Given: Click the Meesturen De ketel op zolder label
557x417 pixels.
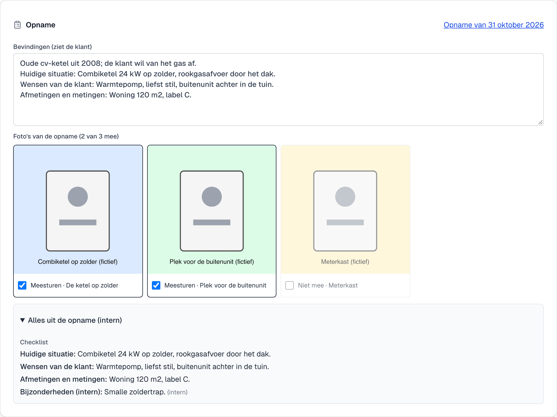Looking at the screenshot, I should pos(74,285).
